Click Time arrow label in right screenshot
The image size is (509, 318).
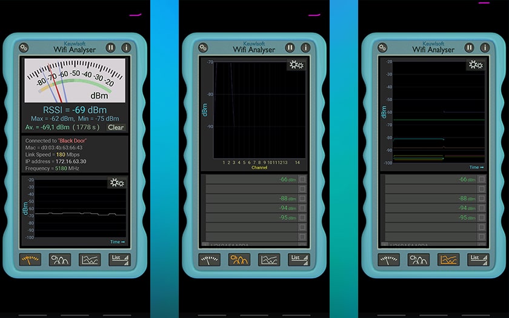point(476,167)
